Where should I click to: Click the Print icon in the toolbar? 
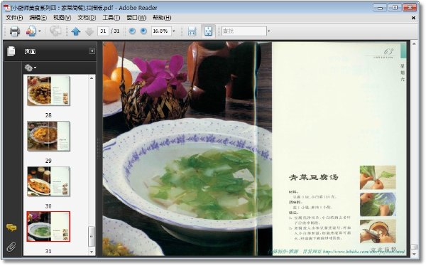coord(15,31)
